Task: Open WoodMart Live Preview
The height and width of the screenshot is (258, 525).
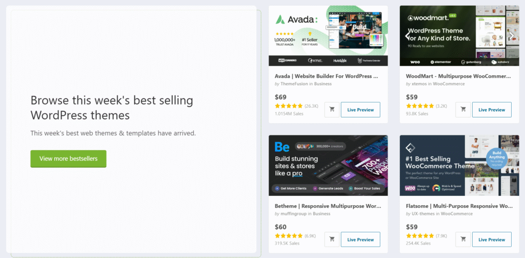Action: tap(492, 110)
